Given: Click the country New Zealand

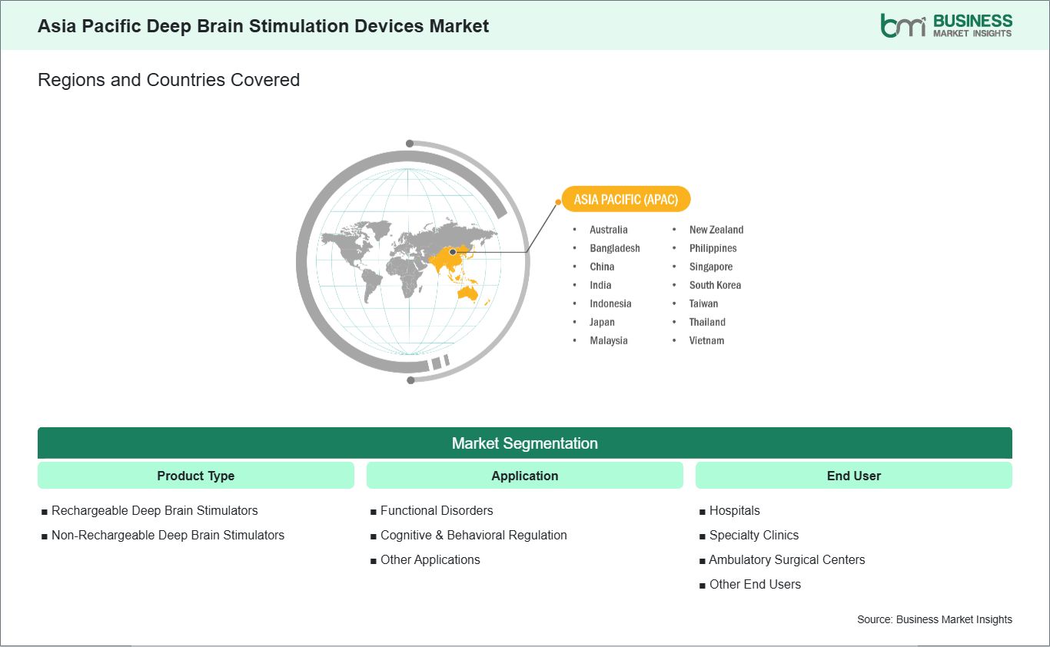Looking at the screenshot, I should (x=716, y=230).
